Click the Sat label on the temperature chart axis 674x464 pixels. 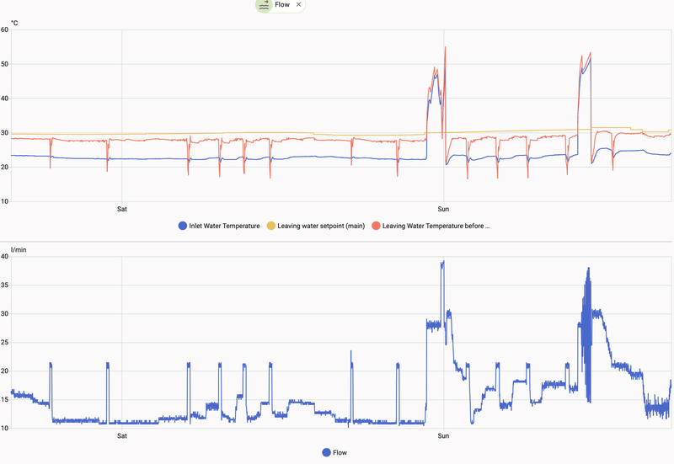(x=122, y=208)
